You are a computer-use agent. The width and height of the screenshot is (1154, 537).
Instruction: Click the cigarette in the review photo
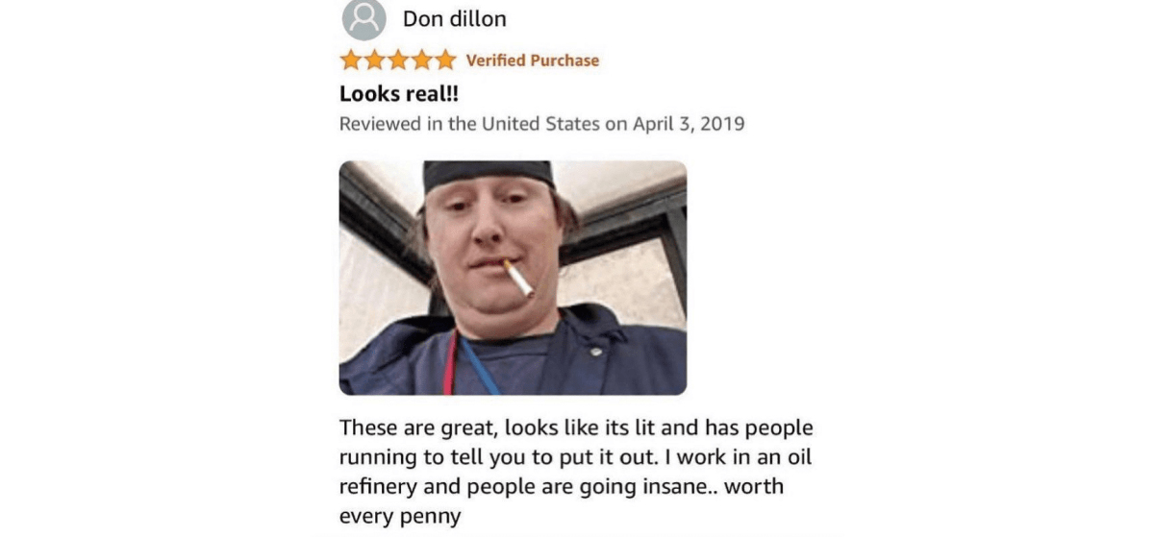tap(519, 279)
